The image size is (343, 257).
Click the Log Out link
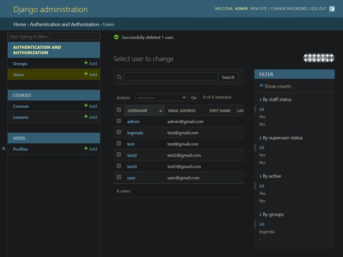click(318, 9)
